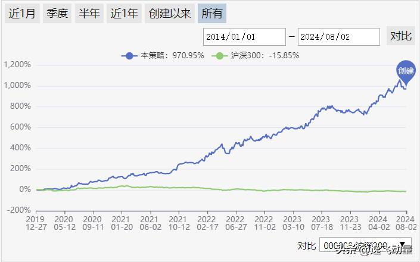Viewport: 420px width, 262px height.
Task: Click the 200% y-axis label
Action: [x=20, y=169]
